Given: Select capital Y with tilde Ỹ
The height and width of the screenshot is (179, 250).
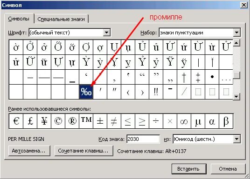Looking at the screenshot, I should tap(170, 62).
